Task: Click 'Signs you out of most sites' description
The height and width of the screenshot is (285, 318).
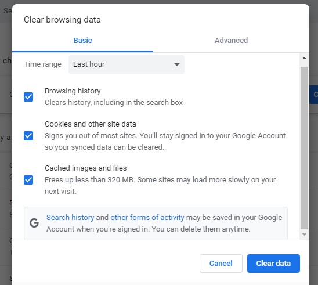Action: pyautogui.click(x=165, y=142)
